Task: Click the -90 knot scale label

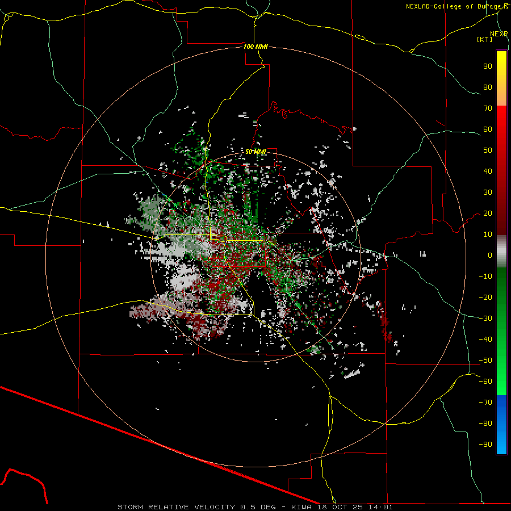Action: pyautogui.click(x=485, y=444)
